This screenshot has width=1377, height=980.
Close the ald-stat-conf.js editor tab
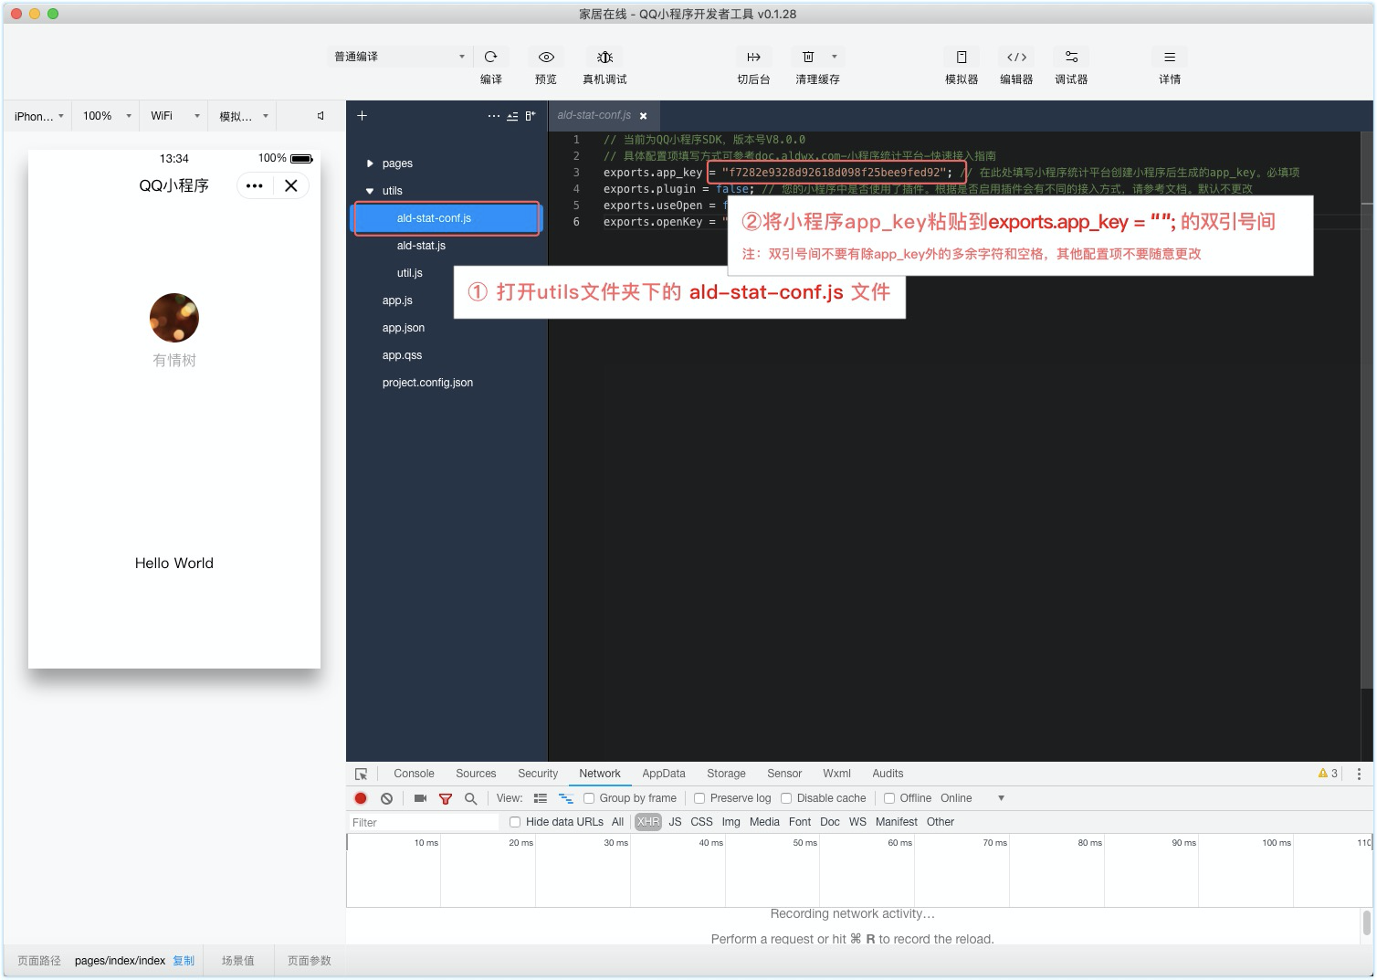(x=643, y=116)
